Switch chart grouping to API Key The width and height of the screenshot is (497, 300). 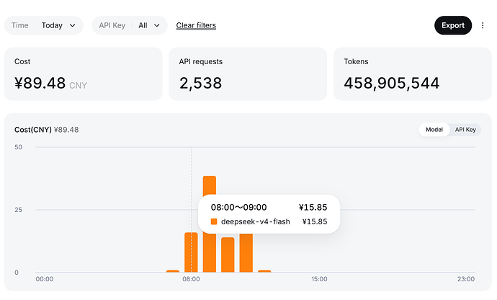click(465, 130)
